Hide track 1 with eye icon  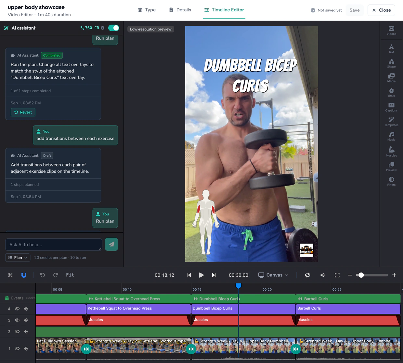tap(17, 349)
